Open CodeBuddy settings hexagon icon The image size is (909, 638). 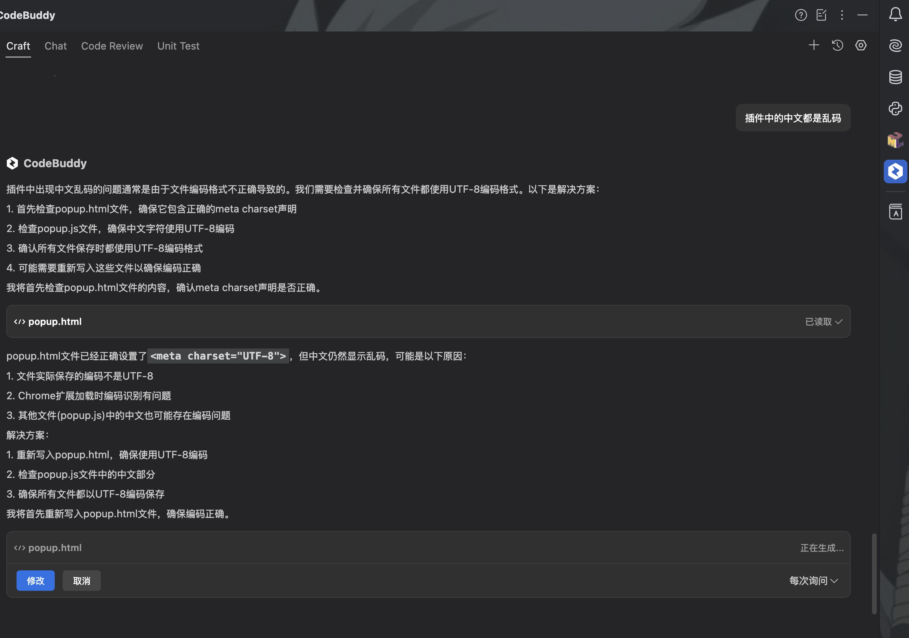tap(861, 45)
